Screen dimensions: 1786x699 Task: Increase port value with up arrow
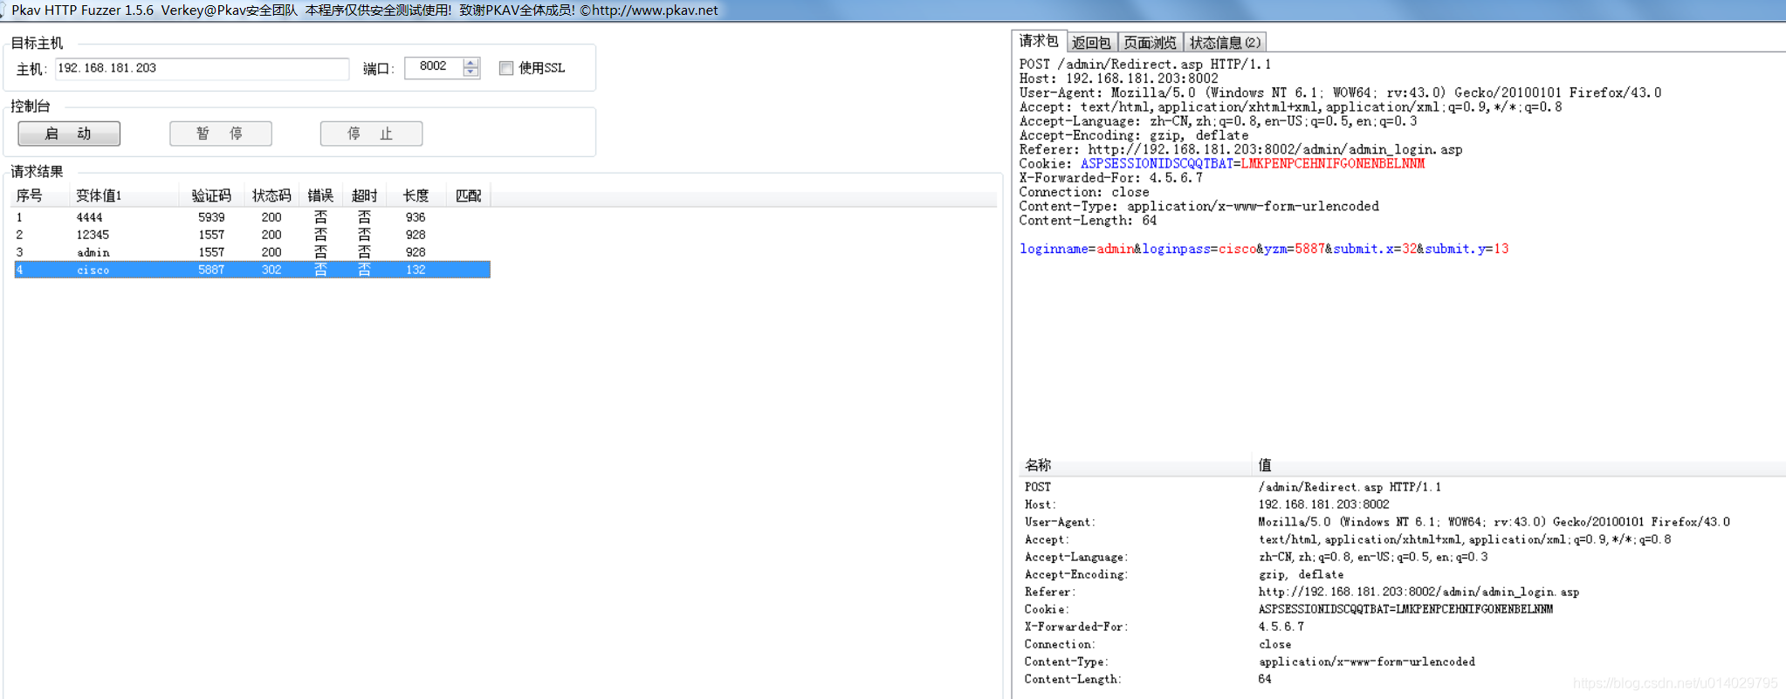tap(471, 63)
